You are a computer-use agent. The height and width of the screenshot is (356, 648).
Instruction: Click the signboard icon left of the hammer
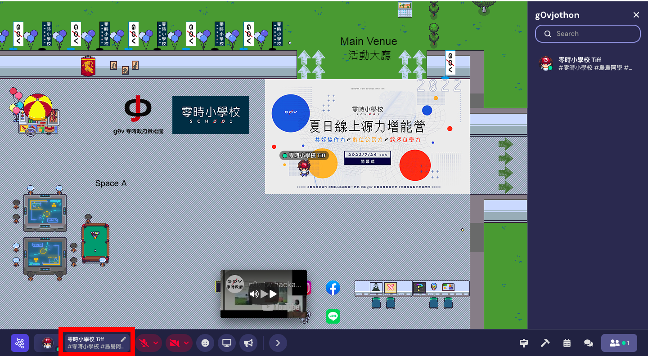524,343
